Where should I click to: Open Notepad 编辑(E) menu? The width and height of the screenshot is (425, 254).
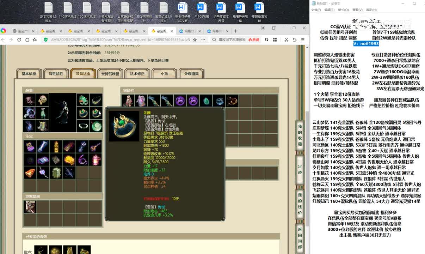pos(329,10)
